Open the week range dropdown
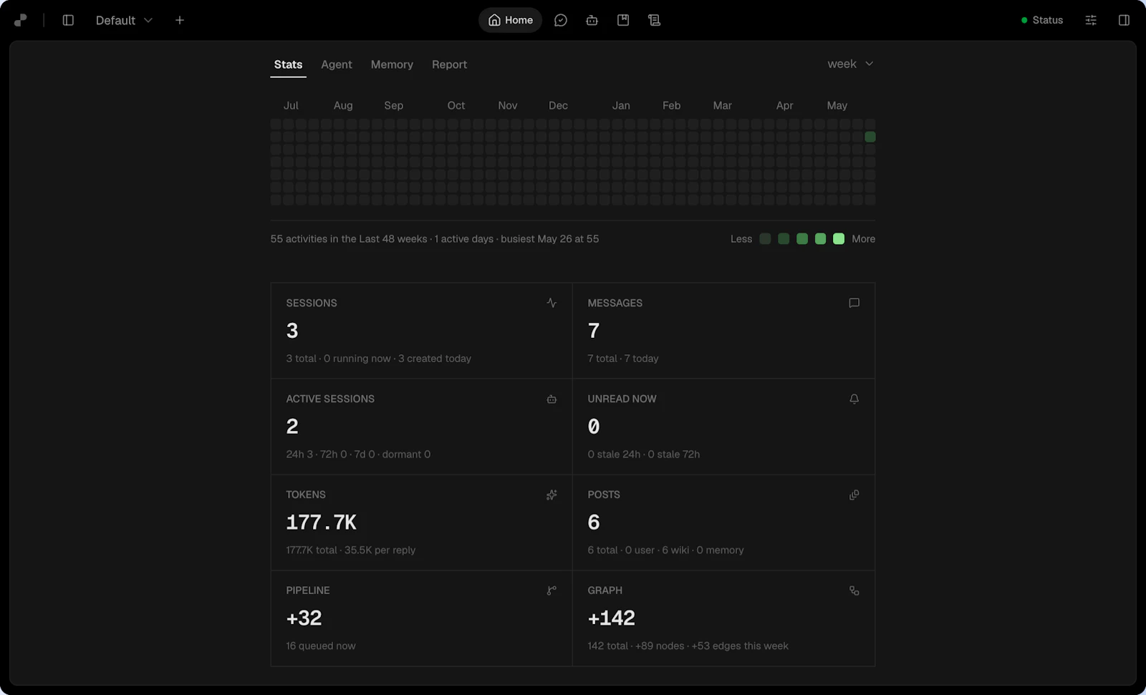 click(850, 64)
